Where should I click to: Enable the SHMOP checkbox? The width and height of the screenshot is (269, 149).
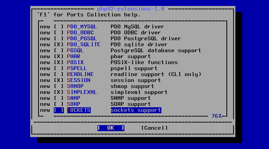click(59, 86)
